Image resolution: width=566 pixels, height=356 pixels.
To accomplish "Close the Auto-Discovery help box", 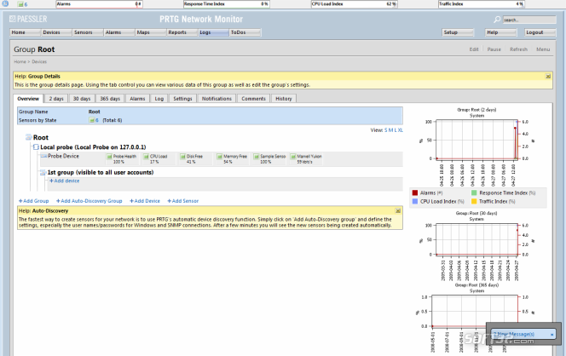I will 398,211.
